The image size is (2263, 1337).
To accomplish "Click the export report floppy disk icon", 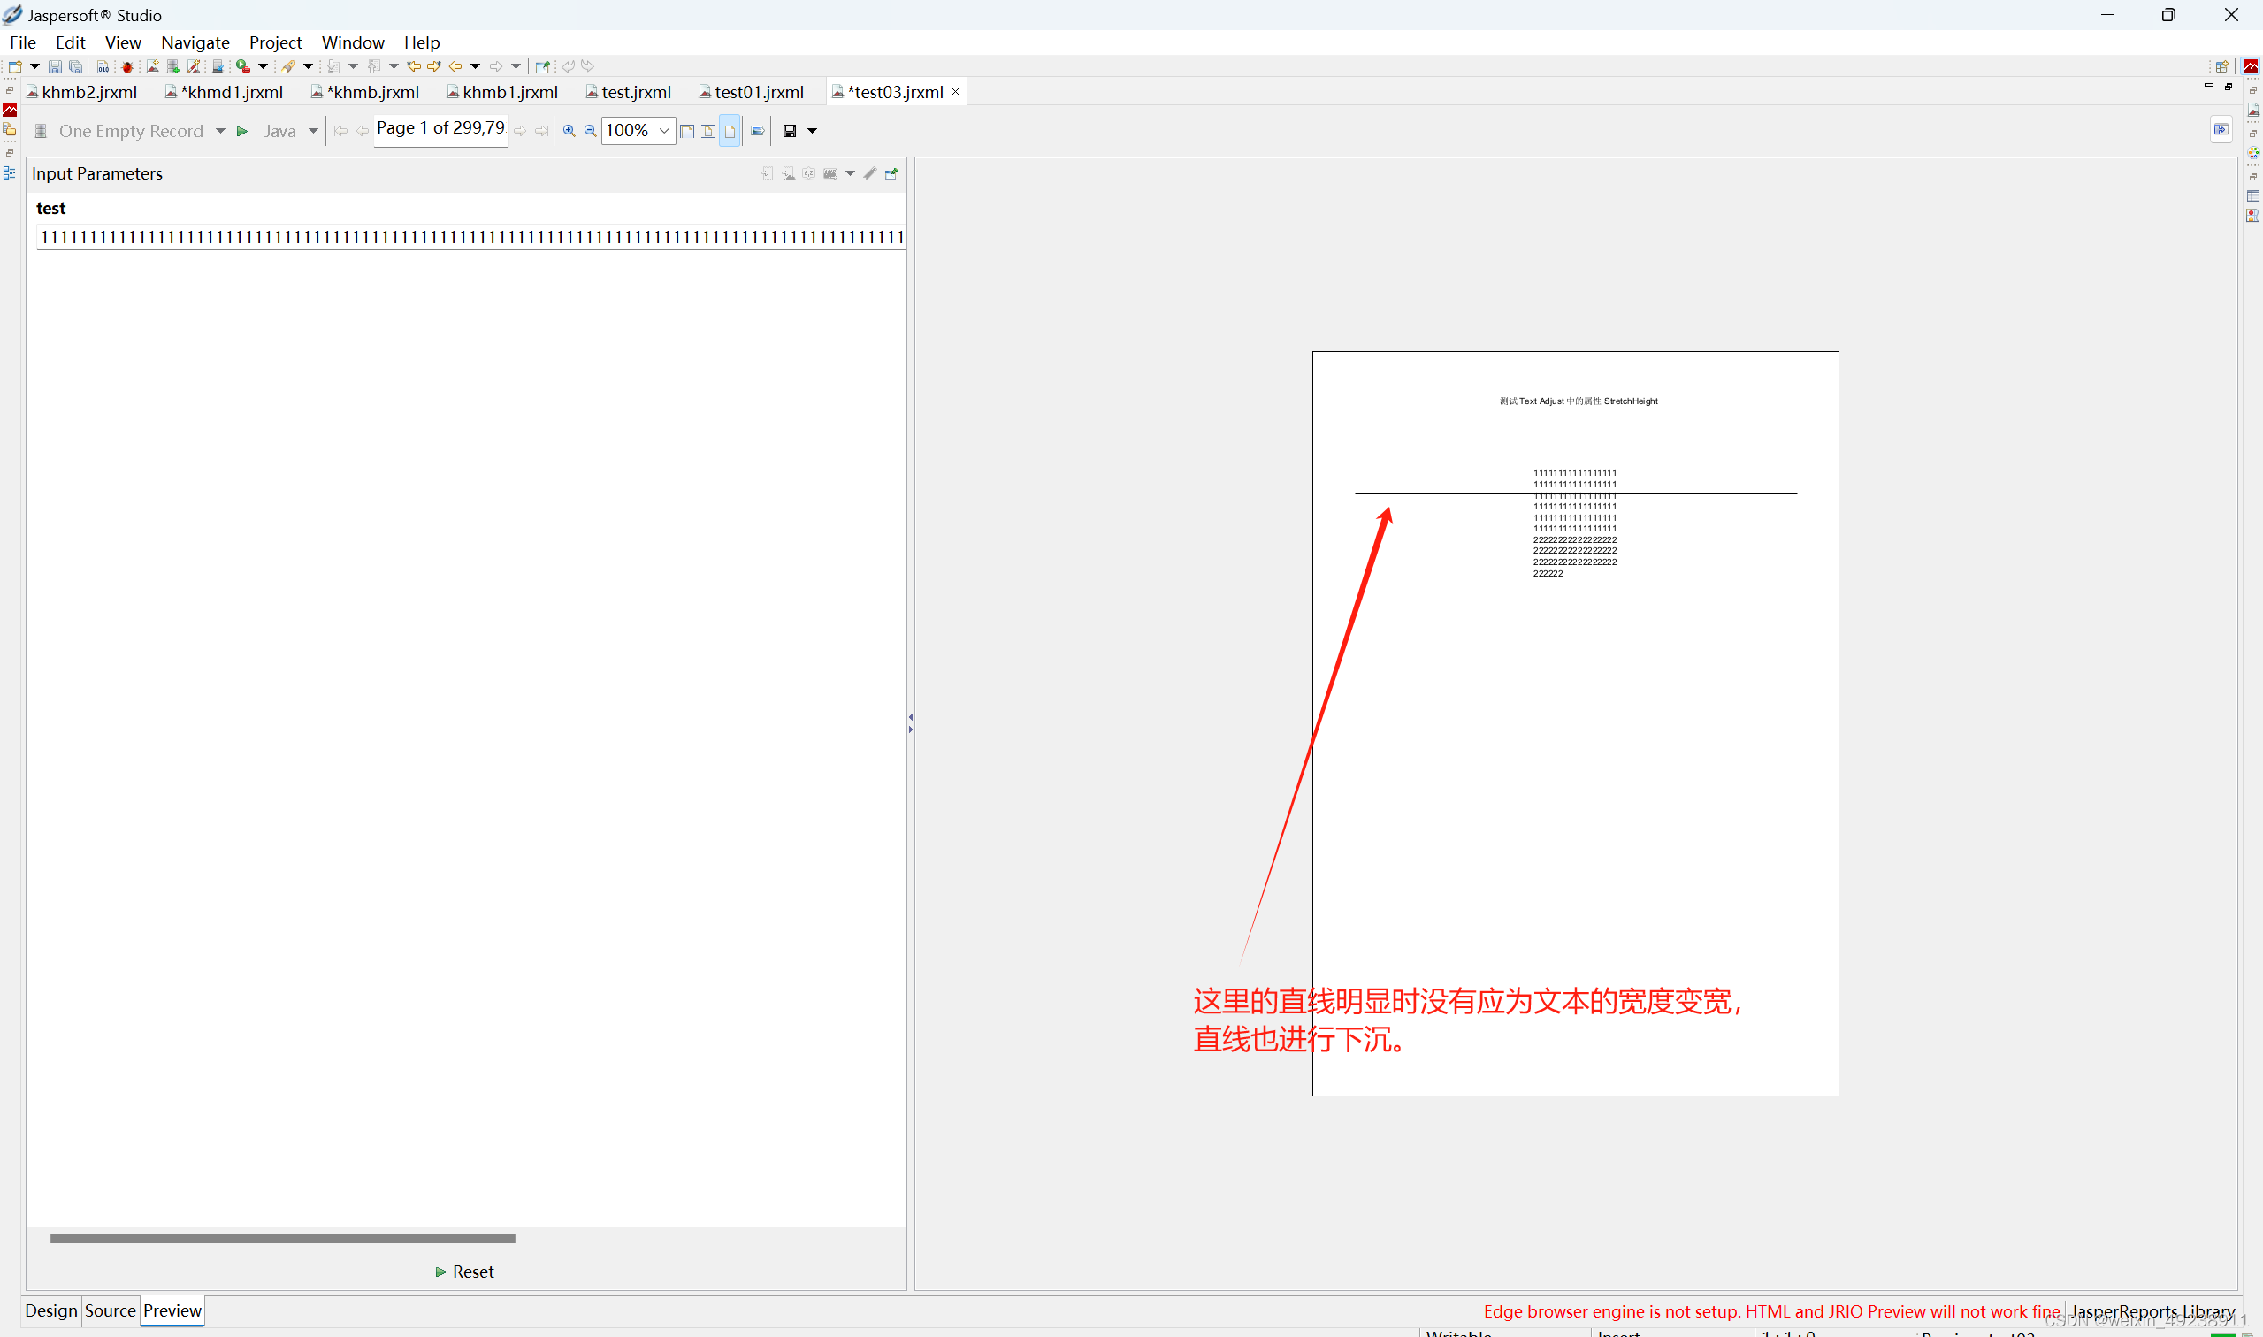I will point(789,131).
